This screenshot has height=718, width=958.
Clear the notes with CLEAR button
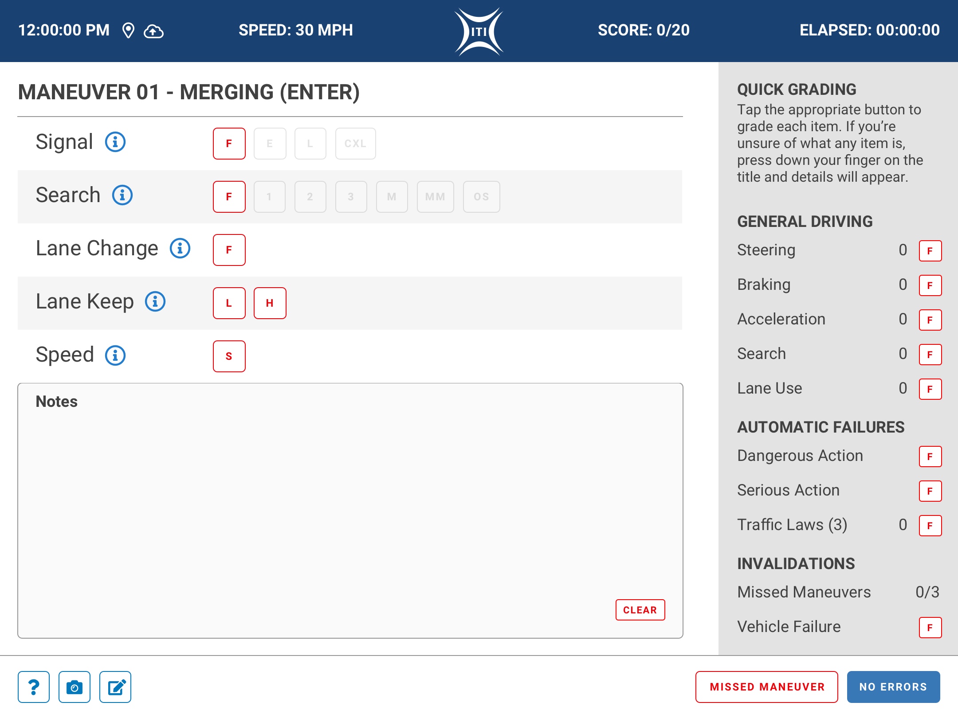click(640, 610)
